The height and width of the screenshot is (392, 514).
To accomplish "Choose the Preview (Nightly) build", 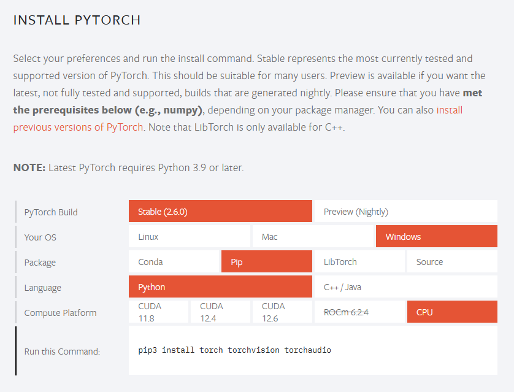I will coord(406,212).
